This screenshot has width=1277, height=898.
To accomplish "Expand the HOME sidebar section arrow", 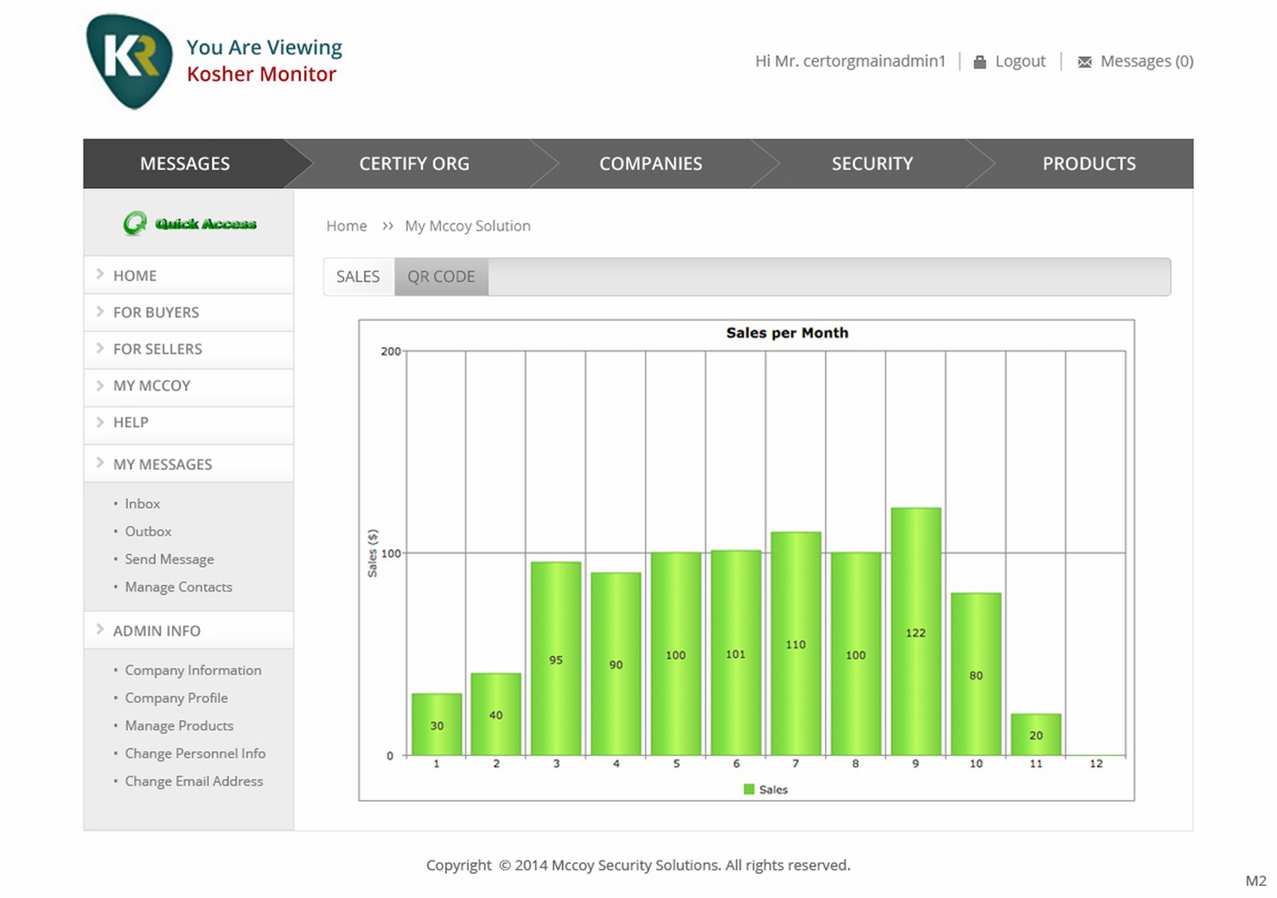I will [x=100, y=274].
